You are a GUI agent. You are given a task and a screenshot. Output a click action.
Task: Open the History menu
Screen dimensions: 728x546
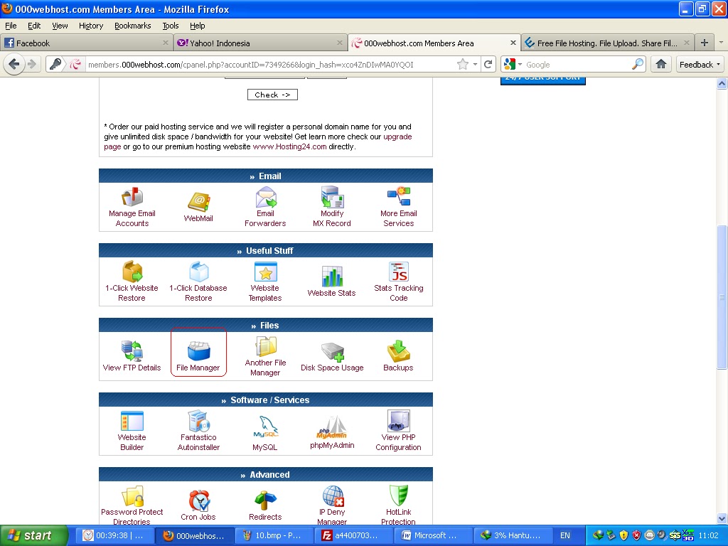click(x=91, y=26)
